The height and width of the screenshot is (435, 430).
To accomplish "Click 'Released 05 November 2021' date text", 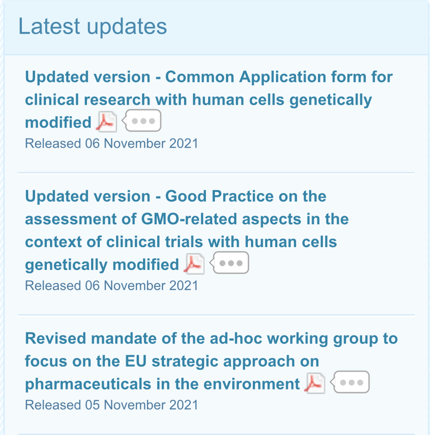I will pyautogui.click(x=111, y=405).
